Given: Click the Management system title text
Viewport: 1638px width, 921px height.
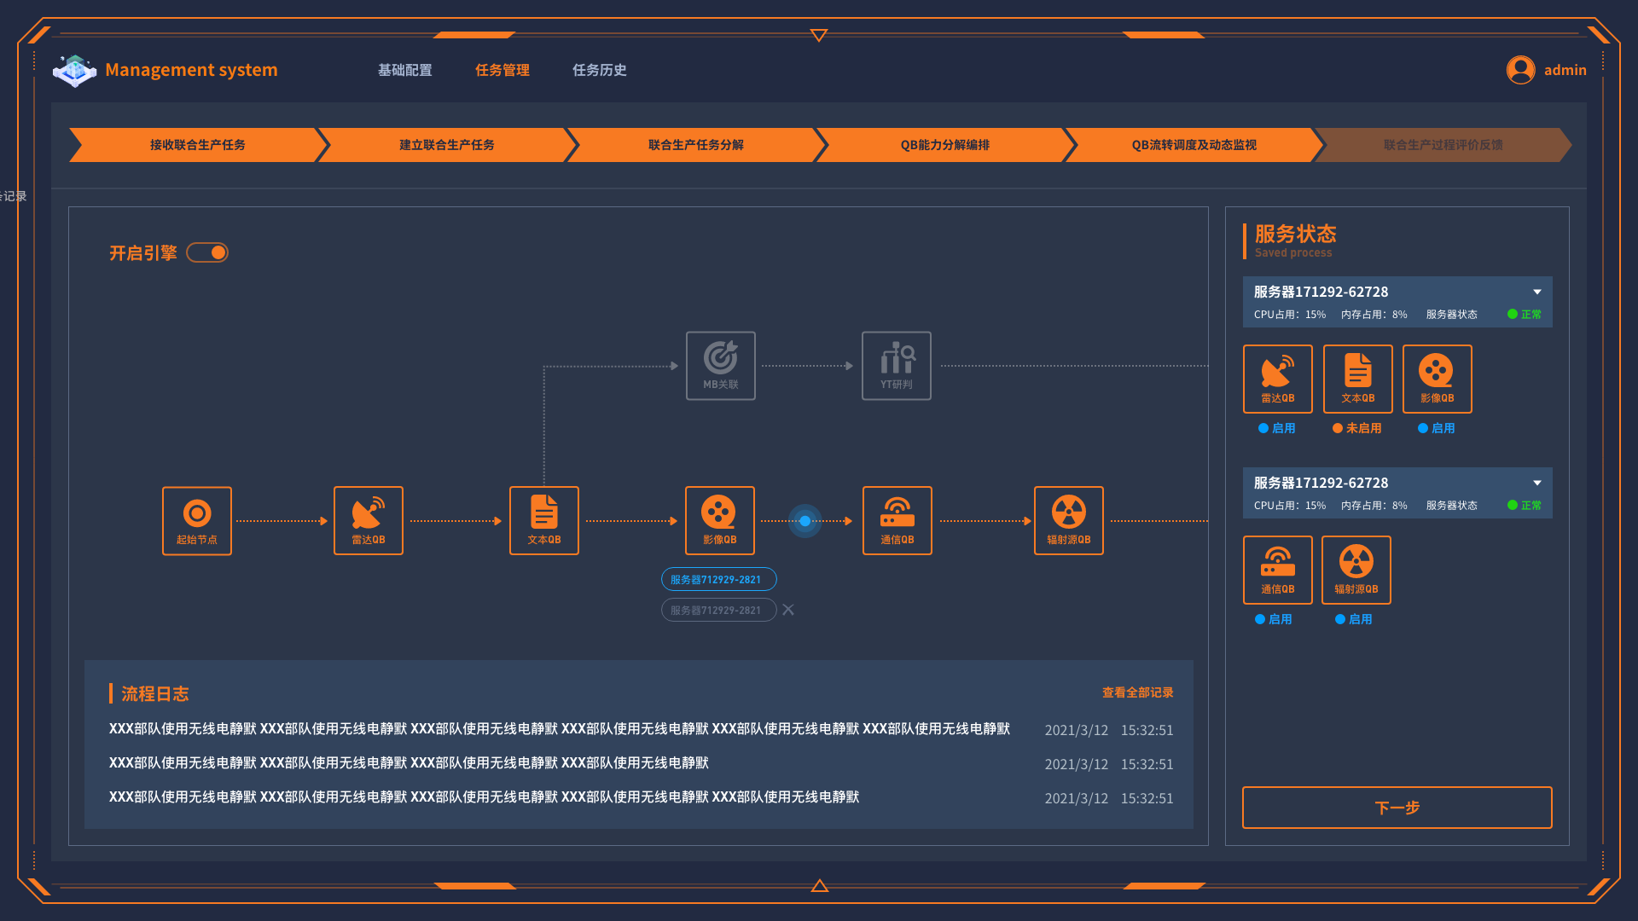Looking at the screenshot, I should 192,70.
